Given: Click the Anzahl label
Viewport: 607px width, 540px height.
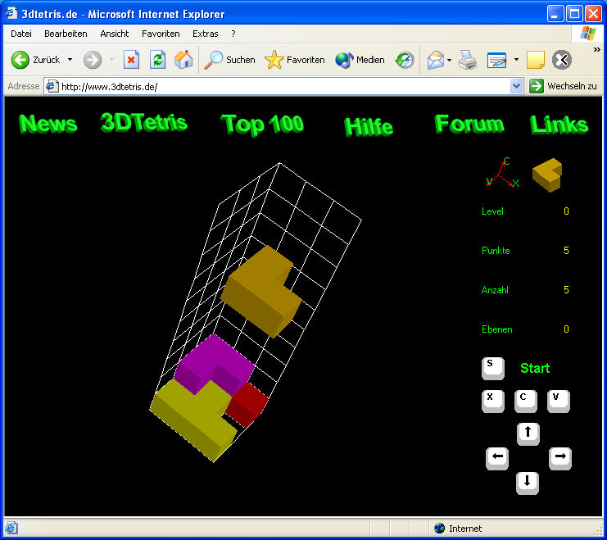Looking at the screenshot, I should (x=495, y=290).
